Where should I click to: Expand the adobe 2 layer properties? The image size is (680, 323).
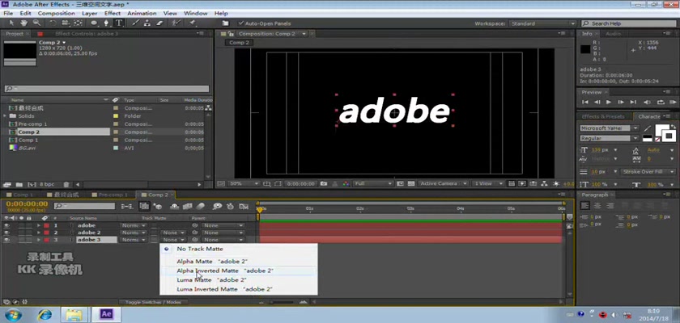[x=39, y=233]
